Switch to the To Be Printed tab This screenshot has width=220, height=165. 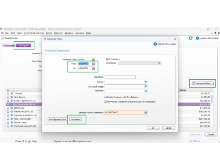(x=9, y=45)
